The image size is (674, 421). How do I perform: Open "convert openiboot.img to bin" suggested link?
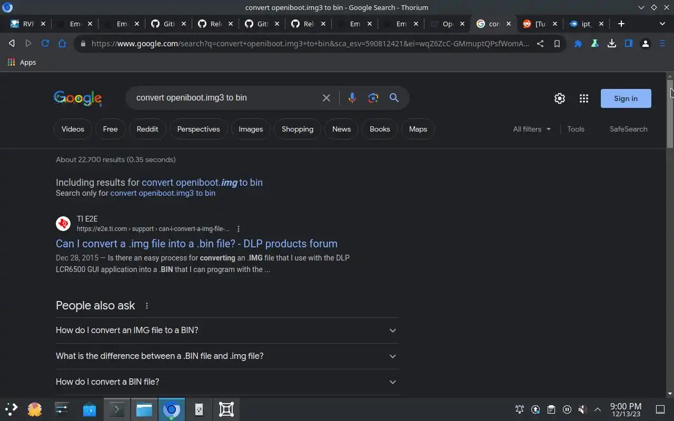(202, 183)
